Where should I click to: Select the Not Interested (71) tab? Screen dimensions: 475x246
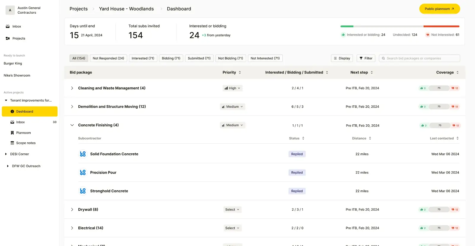point(265,58)
